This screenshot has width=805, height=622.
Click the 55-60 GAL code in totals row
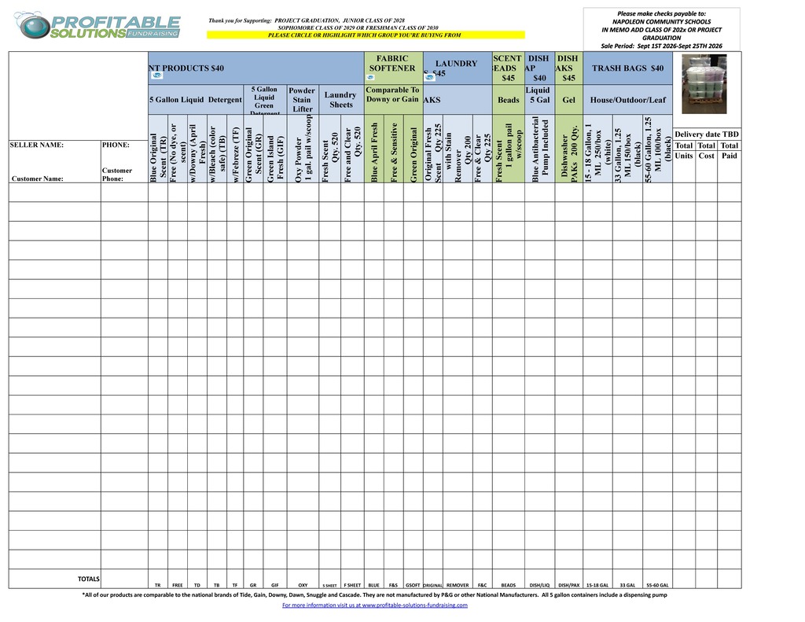pos(657,585)
